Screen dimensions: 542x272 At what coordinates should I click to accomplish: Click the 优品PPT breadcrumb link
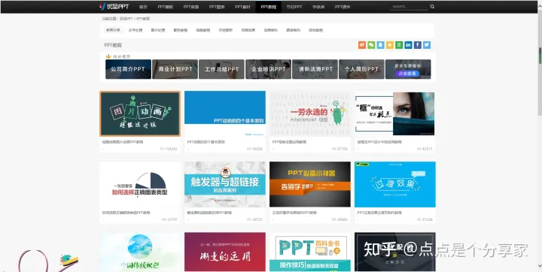pyautogui.click(x=126, y=19)
